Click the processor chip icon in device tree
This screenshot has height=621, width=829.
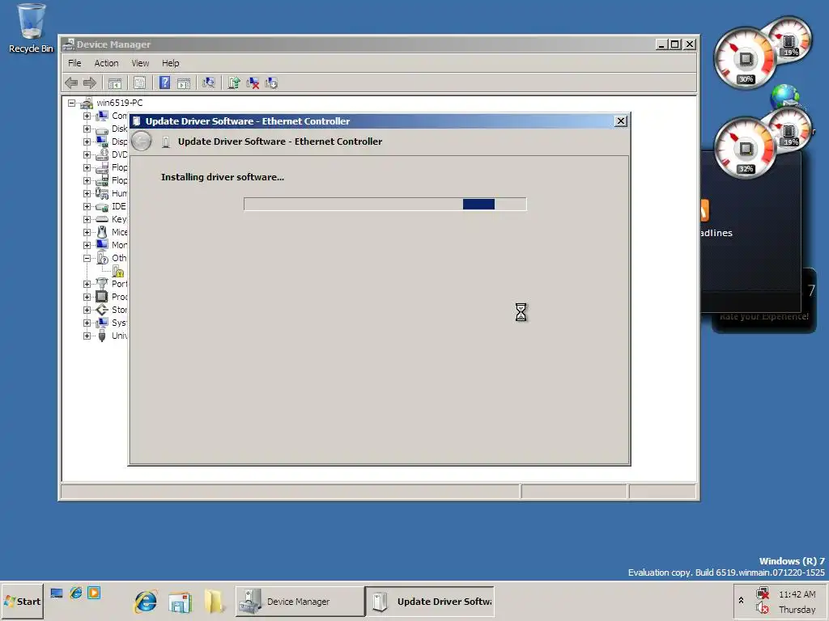pos(102,297)
